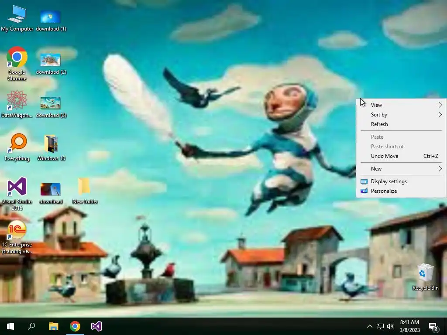This screenshot has height=335, width=447.
Task: Select the download (3) image file
Action: coord(51,107)
